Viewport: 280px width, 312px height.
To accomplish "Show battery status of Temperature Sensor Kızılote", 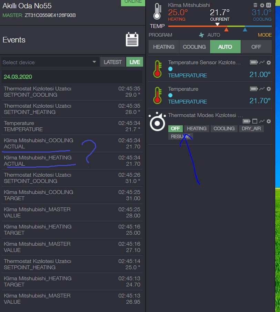I will point(254,62).
